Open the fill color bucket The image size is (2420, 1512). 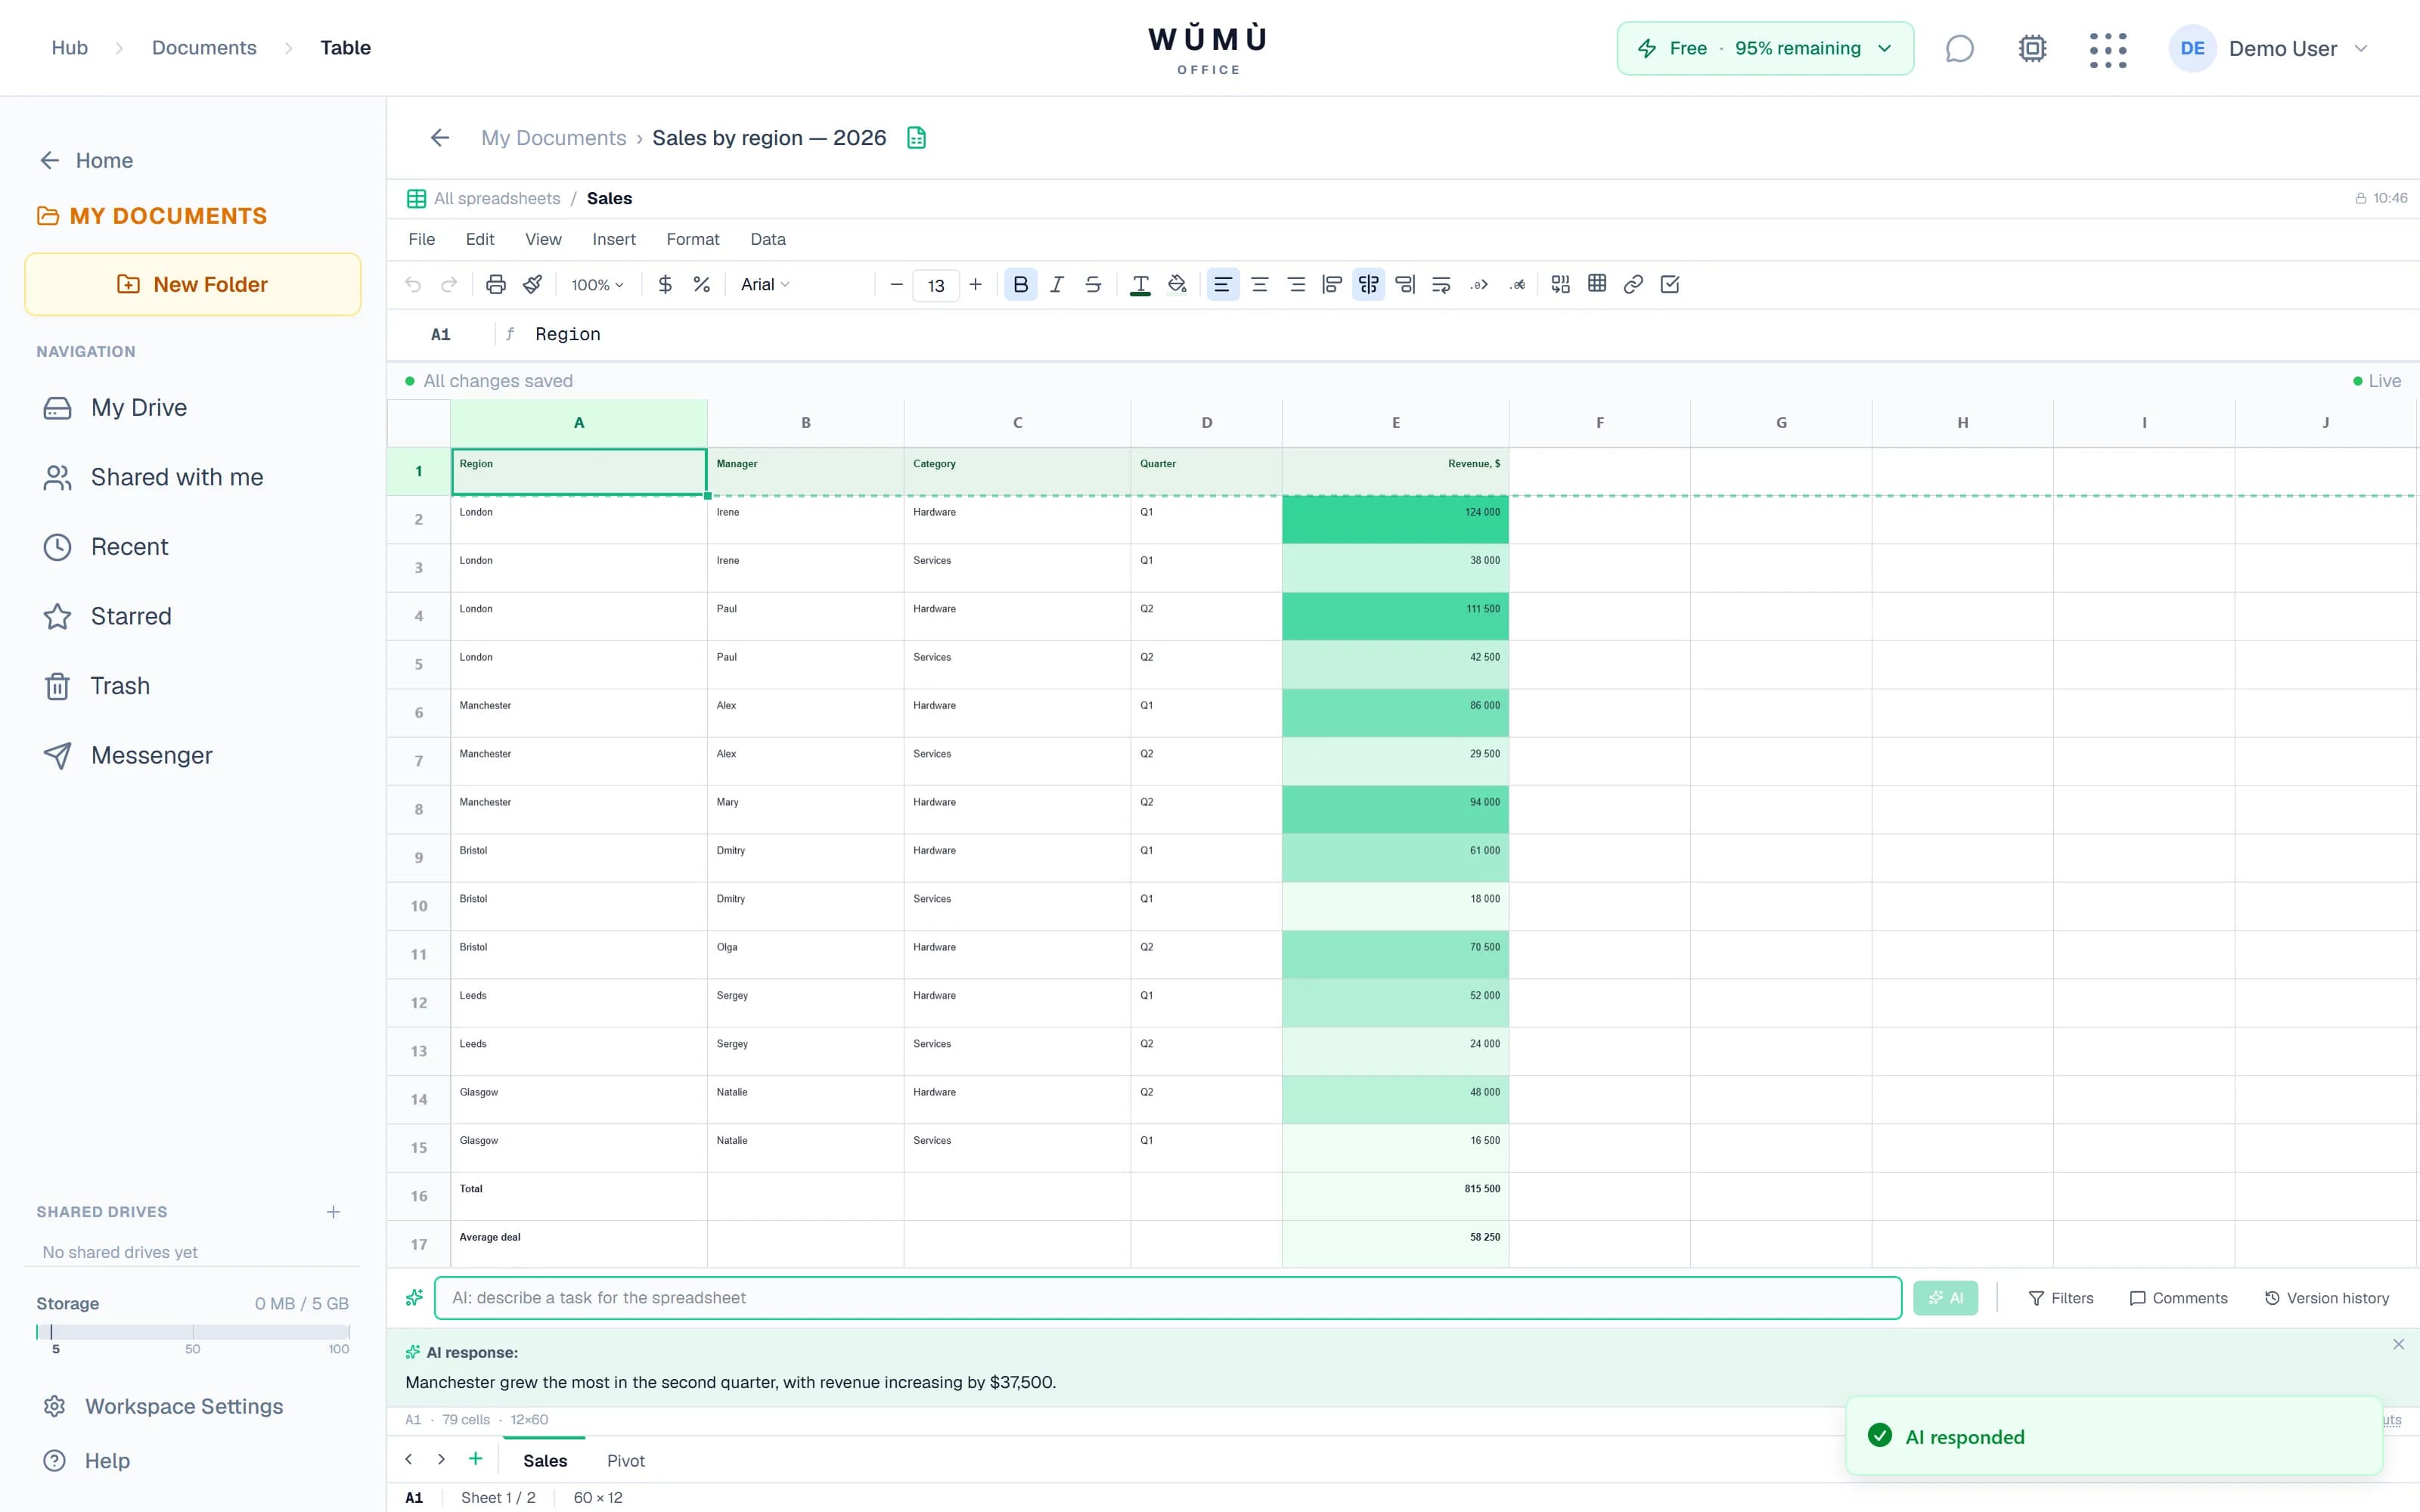tap(1177, 285)
